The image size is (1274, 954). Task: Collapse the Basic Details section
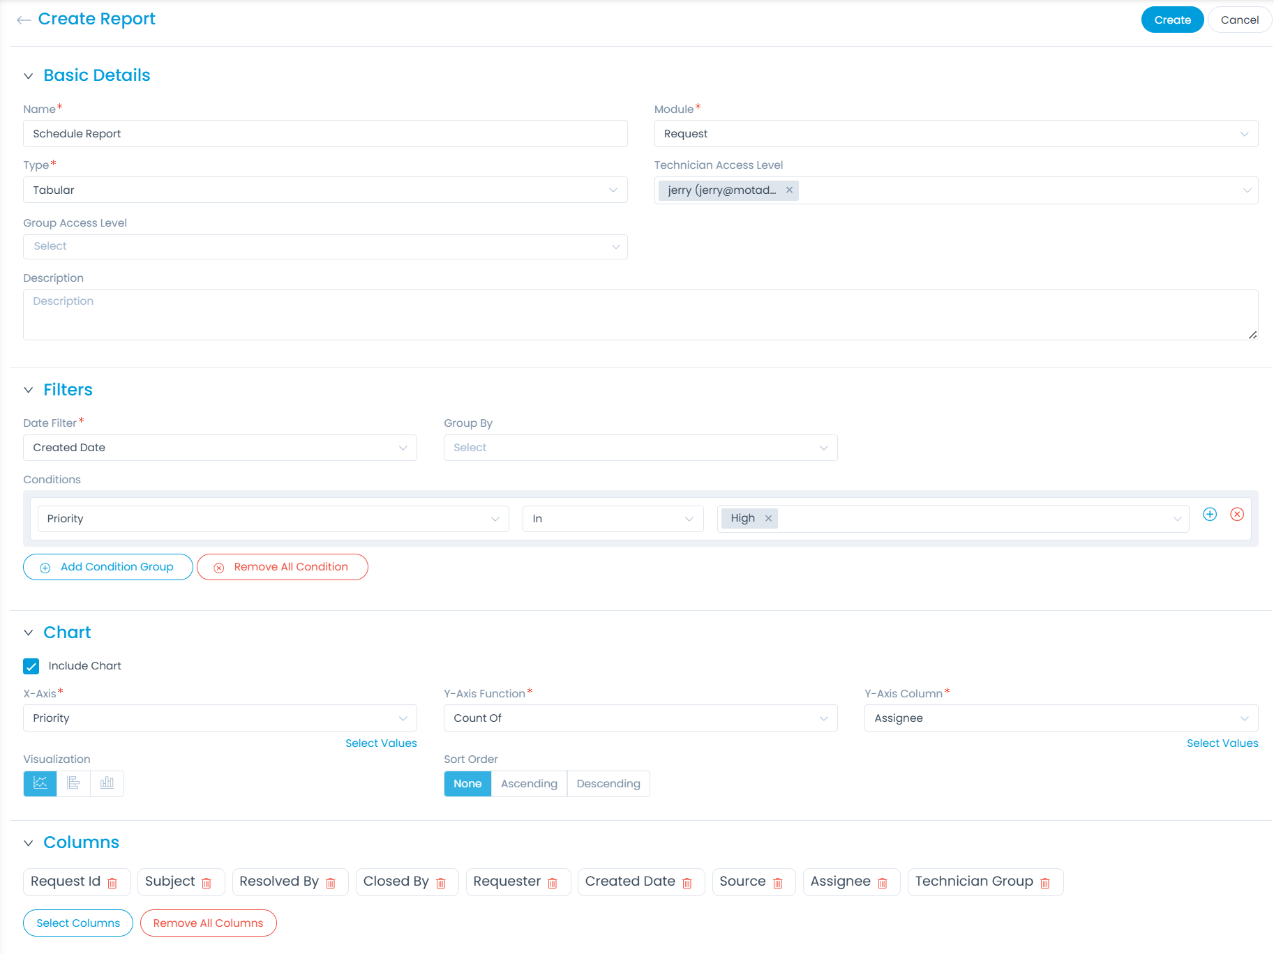click(29, 75)
